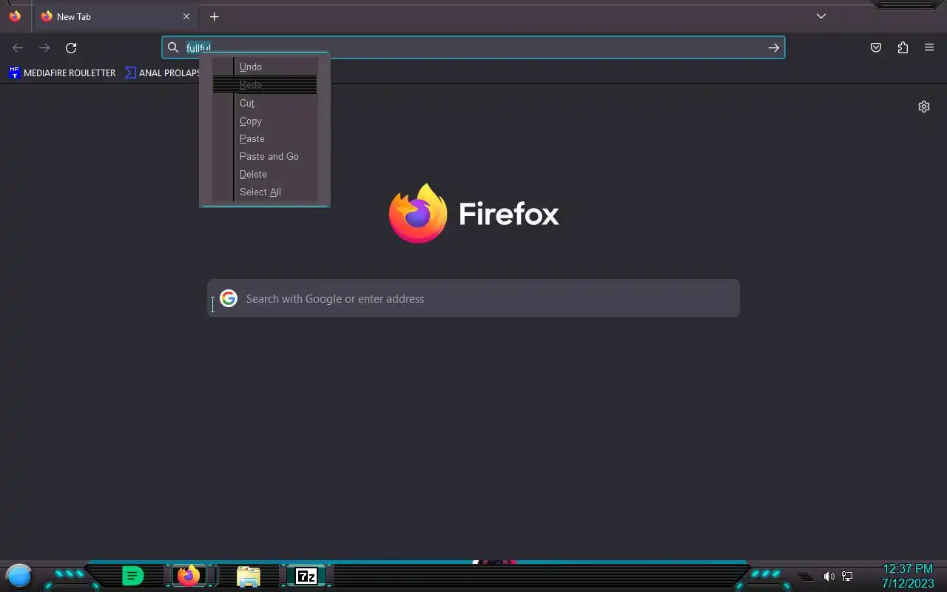
Task: Click the address bar text field
Action: (x=473, y=48)
